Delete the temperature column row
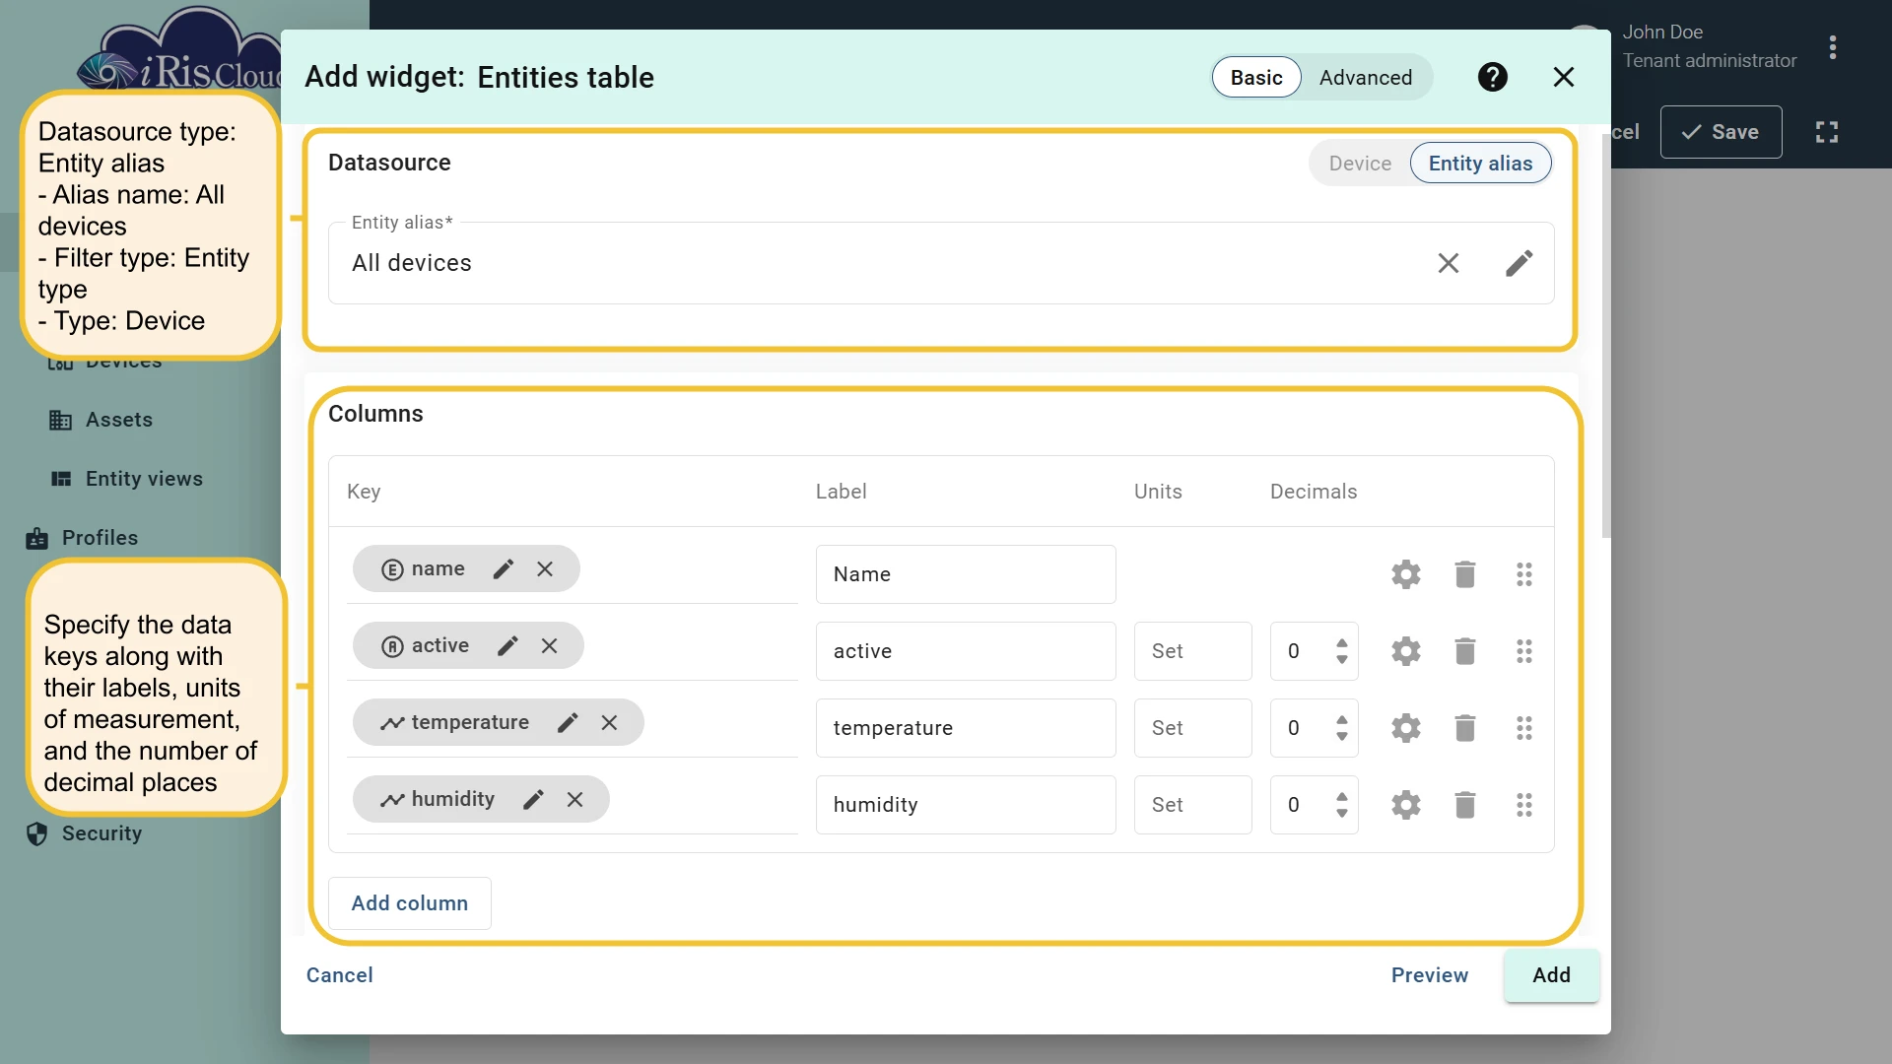Screen dimensions: 1892x1064 1465,728
